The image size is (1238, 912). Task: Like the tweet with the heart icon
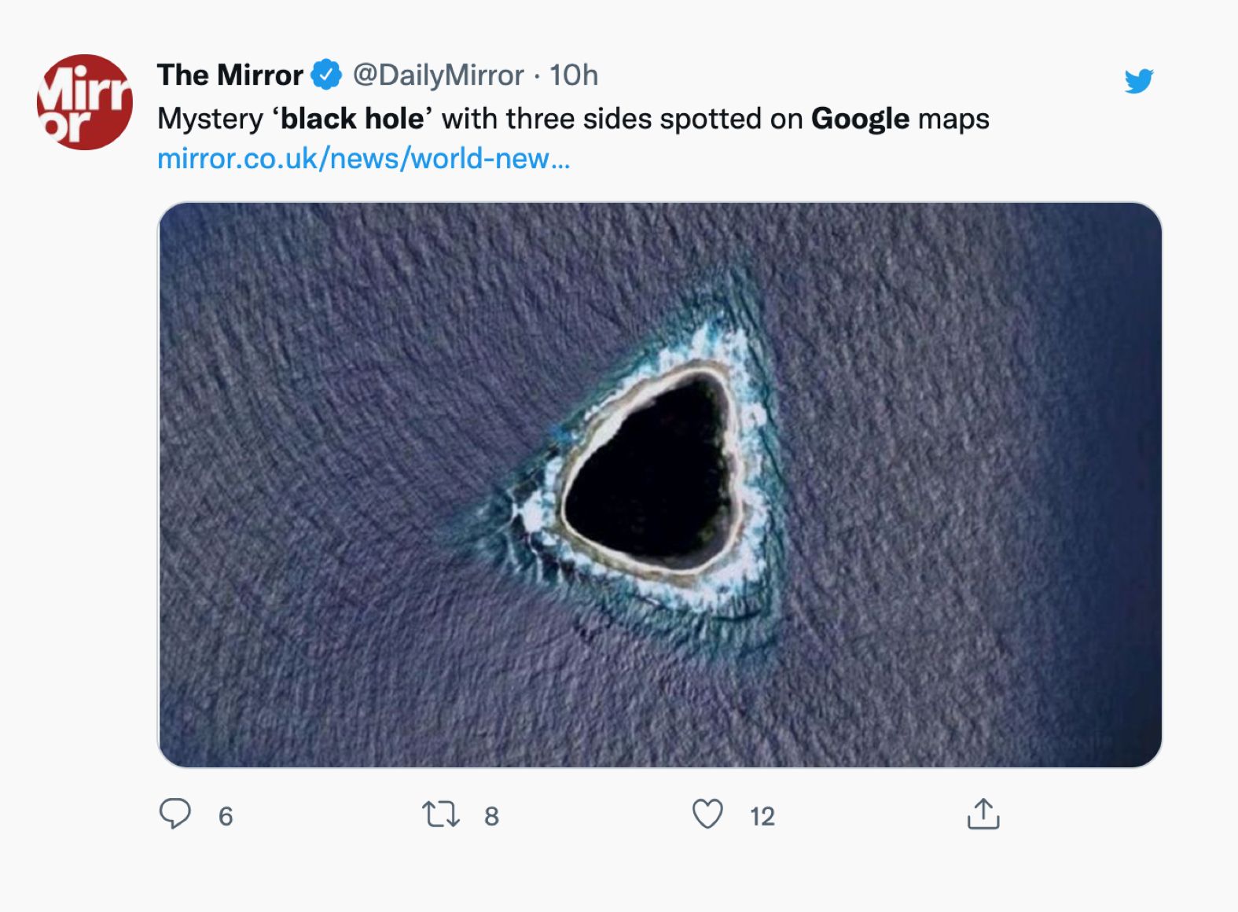click(x=707, y=814)
